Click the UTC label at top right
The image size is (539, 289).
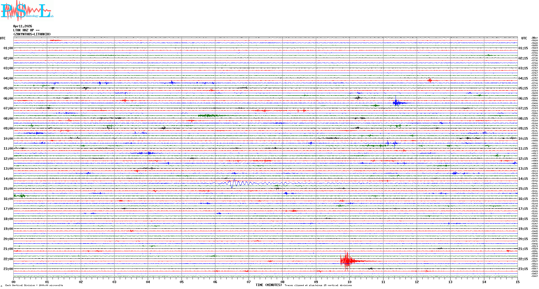524,38
